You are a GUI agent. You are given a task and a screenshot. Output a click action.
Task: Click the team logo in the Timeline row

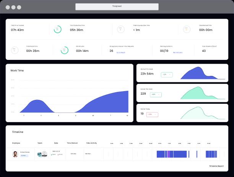pos(42,154)
